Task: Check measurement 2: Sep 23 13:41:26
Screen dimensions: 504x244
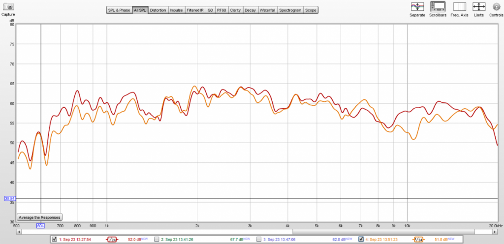Action: pos(157,239)
